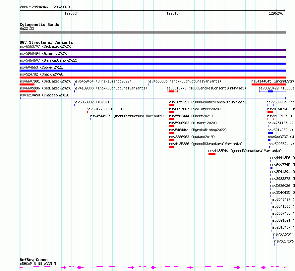Click the DGV Structural Variants track title

46,42
